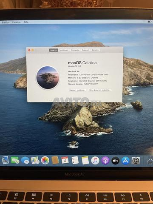Viewport: 153px width, 204px height.
Task: Click the Version 10.15.7 text
Action: point(74,66)
